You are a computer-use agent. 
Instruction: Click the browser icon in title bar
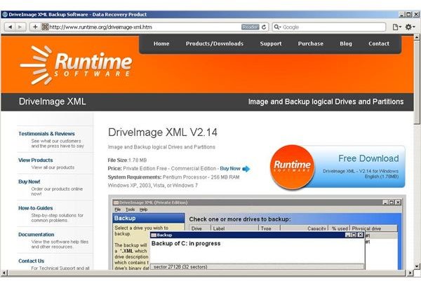pos(5,15)
